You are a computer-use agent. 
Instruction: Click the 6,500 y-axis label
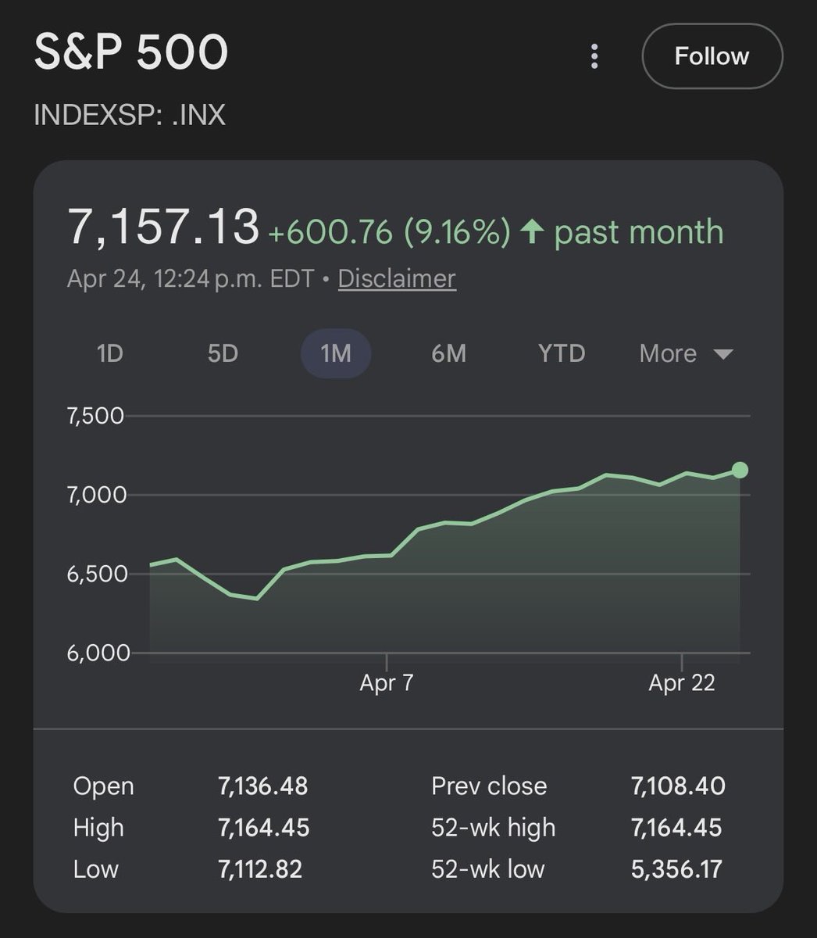[x=96, y=574]
